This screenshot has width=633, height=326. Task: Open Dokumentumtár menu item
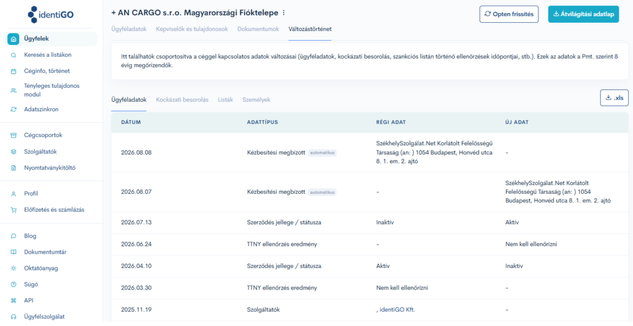tap(45, 252)
